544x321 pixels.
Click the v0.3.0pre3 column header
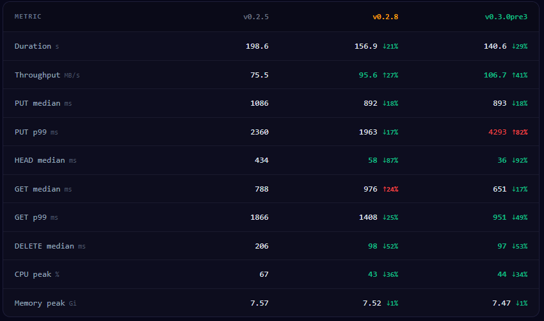coord(506,17)
